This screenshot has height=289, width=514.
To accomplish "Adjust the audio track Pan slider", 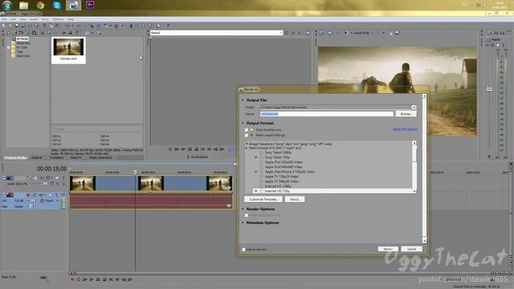I will 31,206.
